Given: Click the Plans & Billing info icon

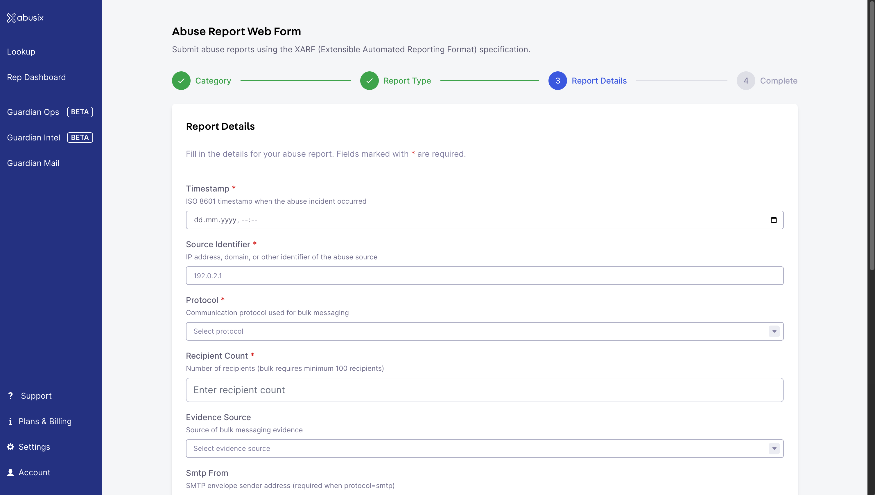Looking at the screenshot, I should [x=10, y=421].
